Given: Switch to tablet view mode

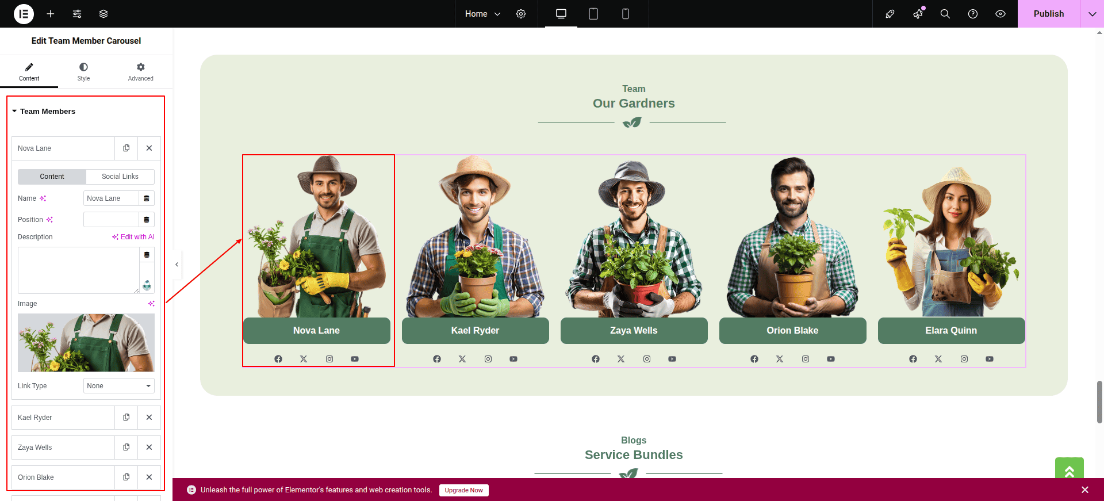Looking at the screenshot, I should (593, 14).
